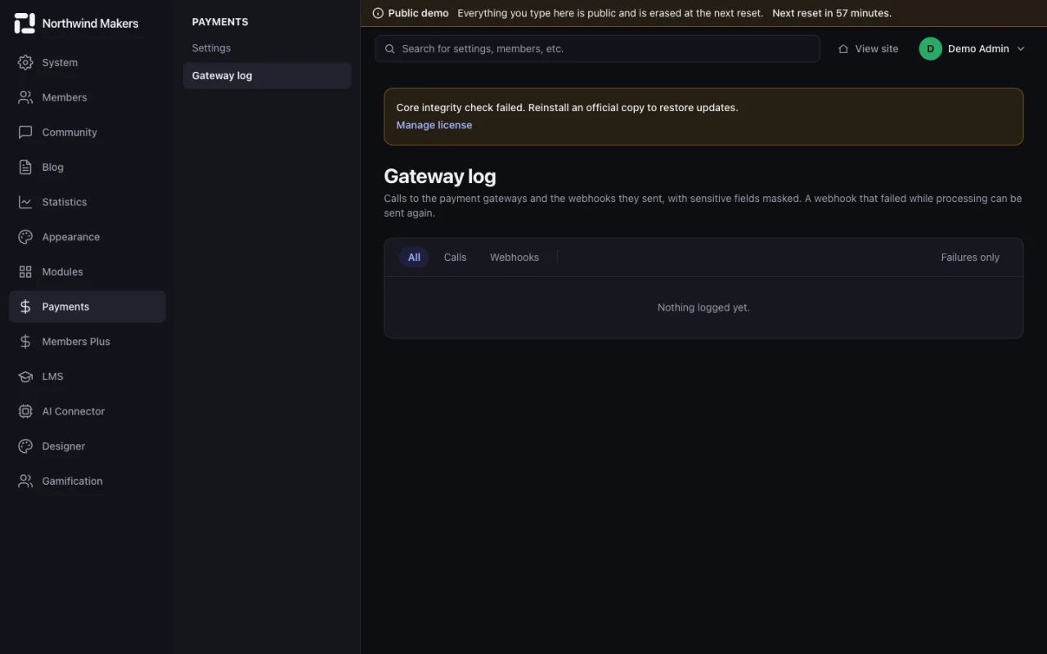Select Gateway log in the Payments submenu
This screenshot has width=1047, height=654.
click(267, 76)
